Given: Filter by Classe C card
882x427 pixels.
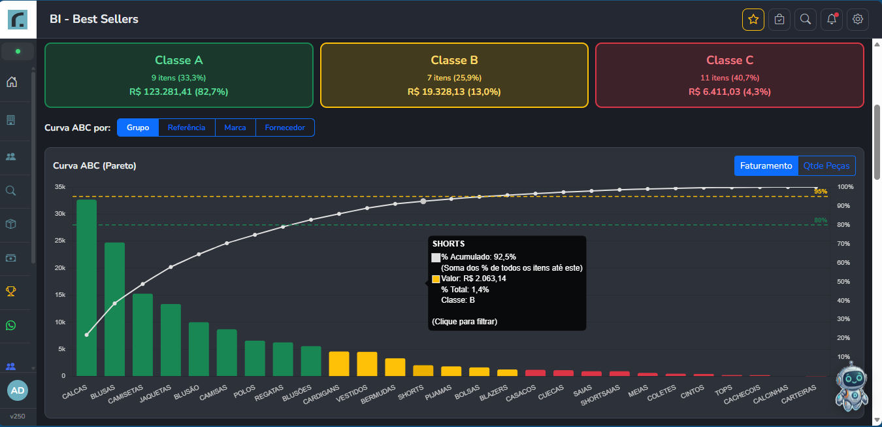Looking at the screenshot, I should (730, 75).
